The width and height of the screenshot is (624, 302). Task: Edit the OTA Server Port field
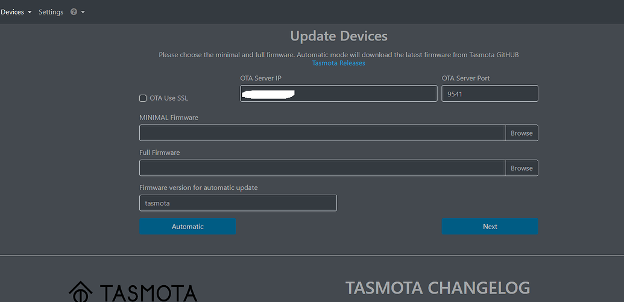490,93
